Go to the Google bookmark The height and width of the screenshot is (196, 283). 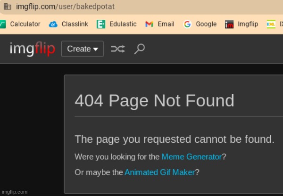tap(200, 24)
